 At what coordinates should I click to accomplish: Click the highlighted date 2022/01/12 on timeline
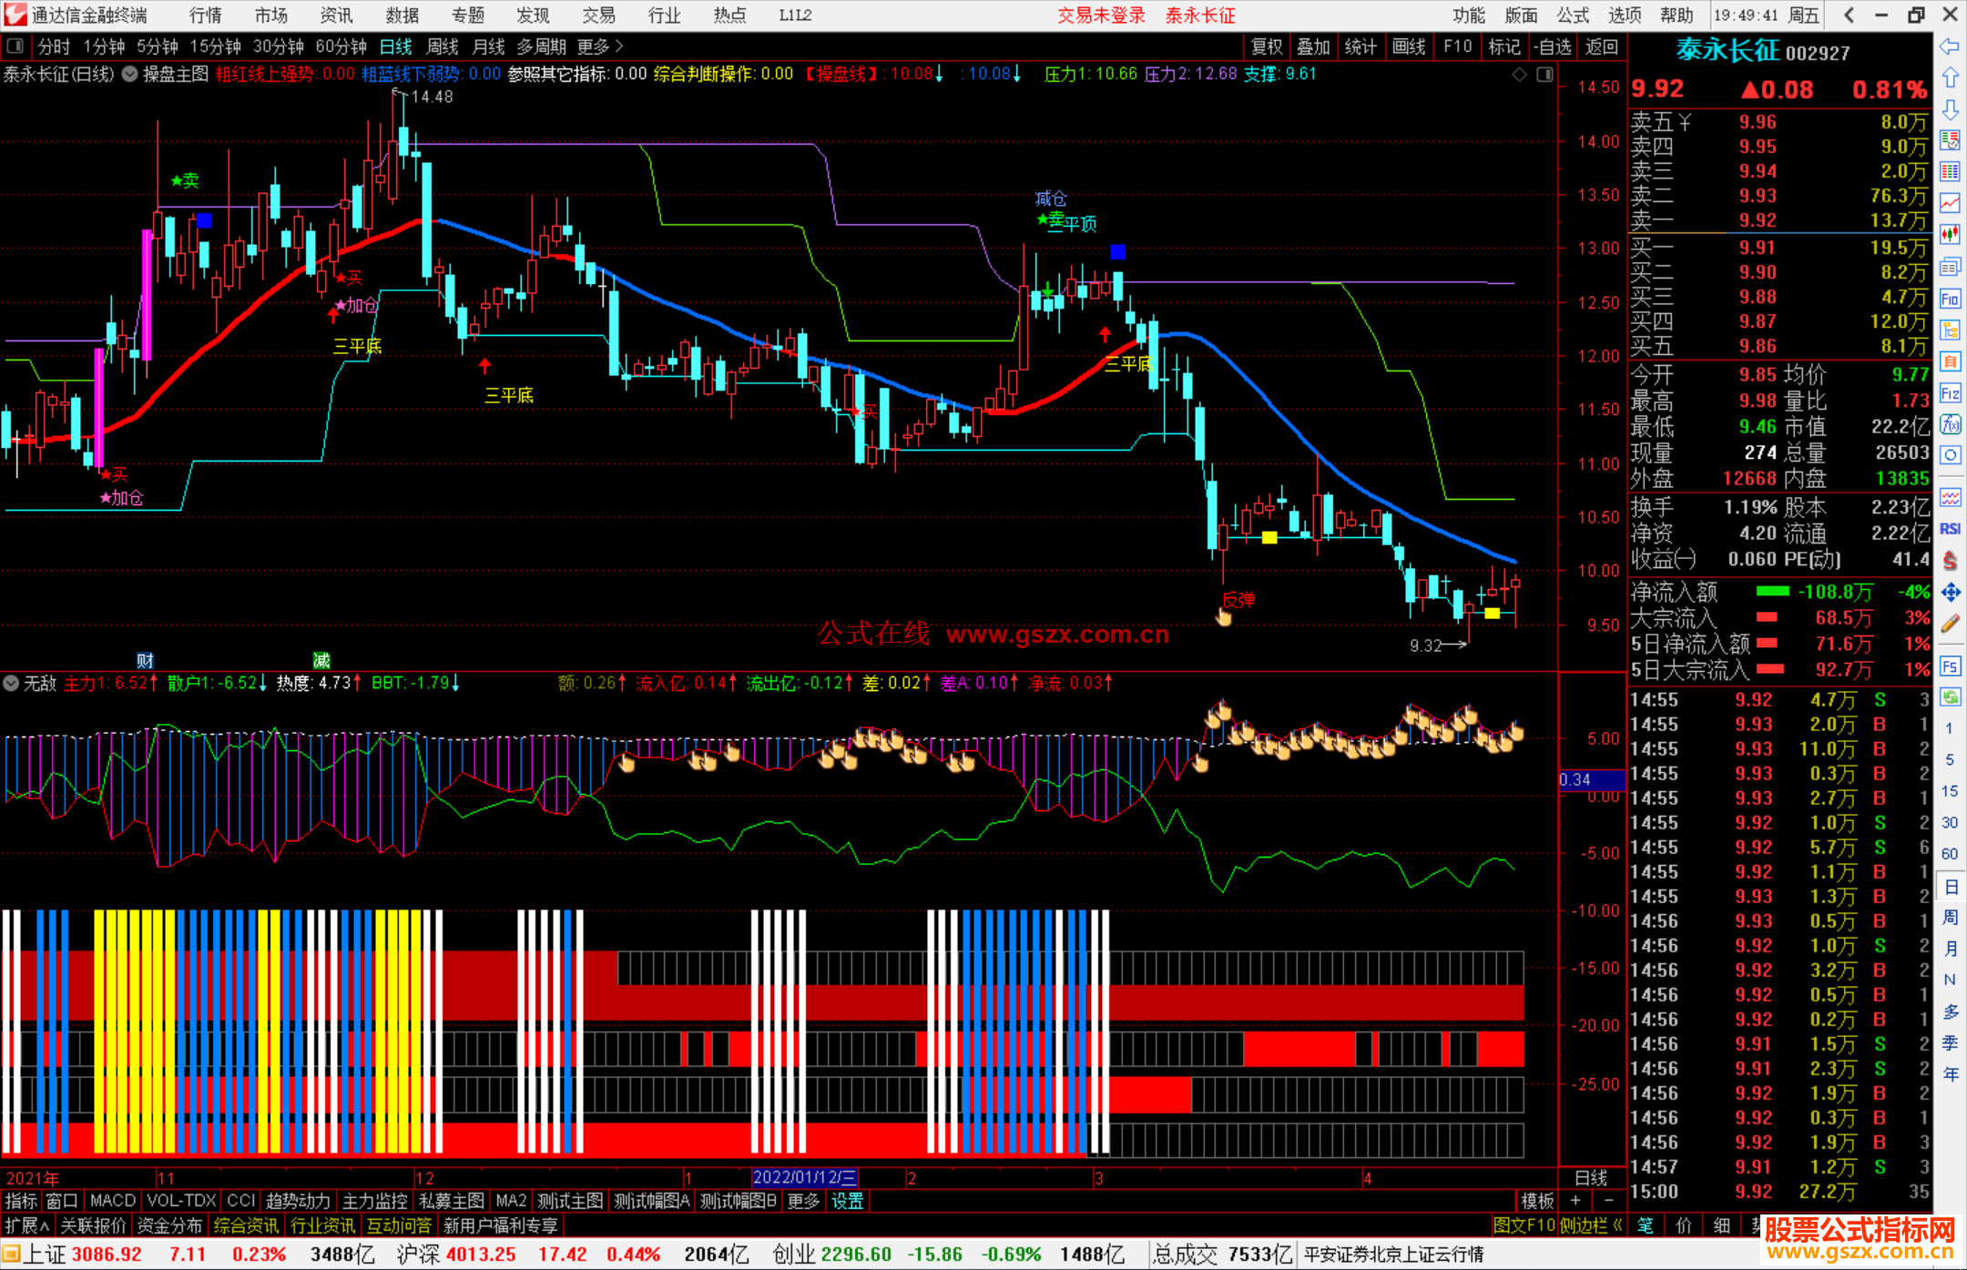[805, 1178]
